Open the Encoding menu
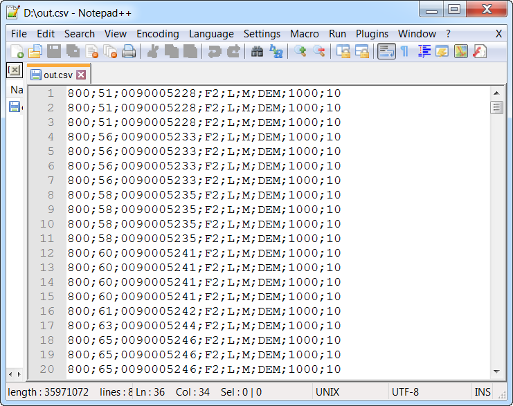 tap(158, 34)
